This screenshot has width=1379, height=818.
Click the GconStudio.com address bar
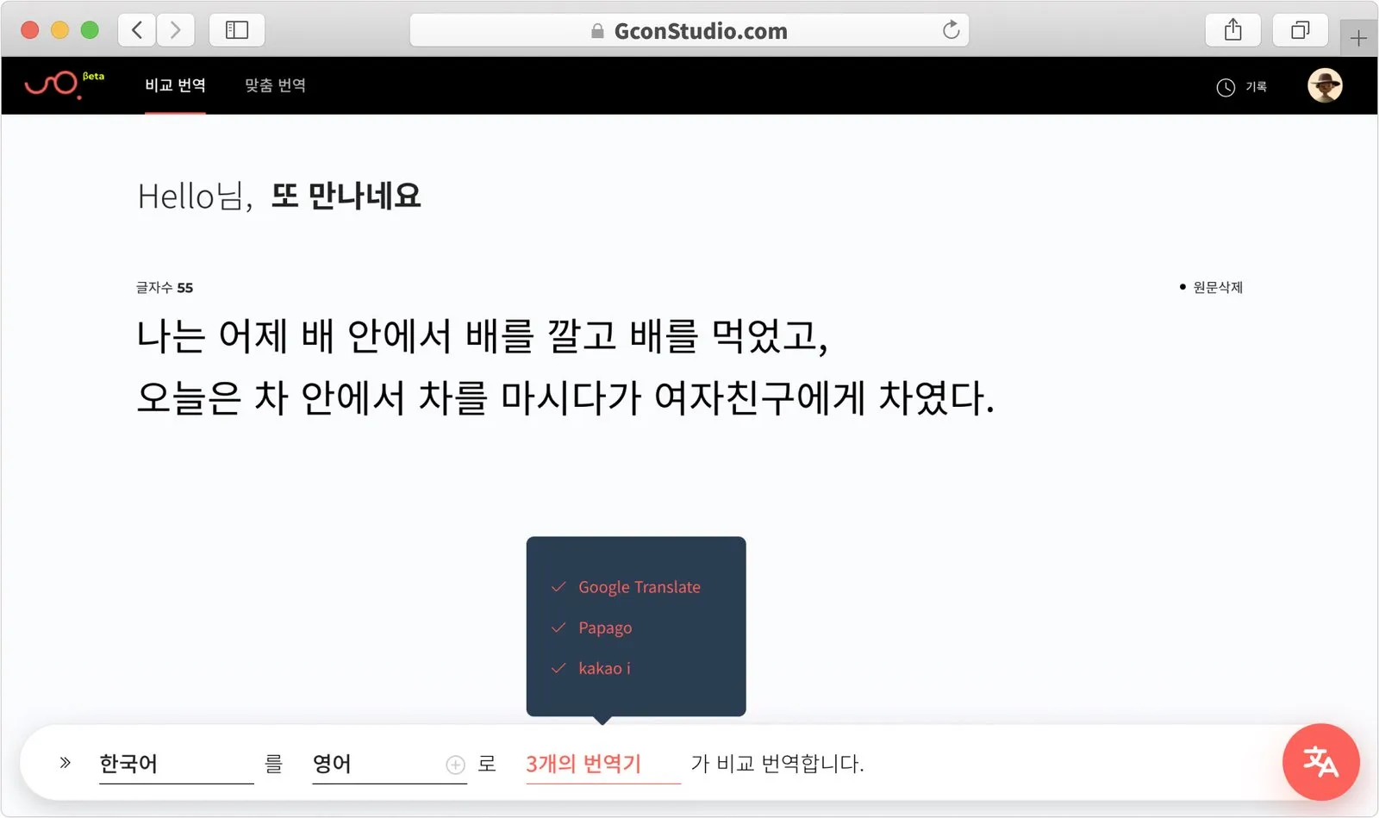coord(689,30)
